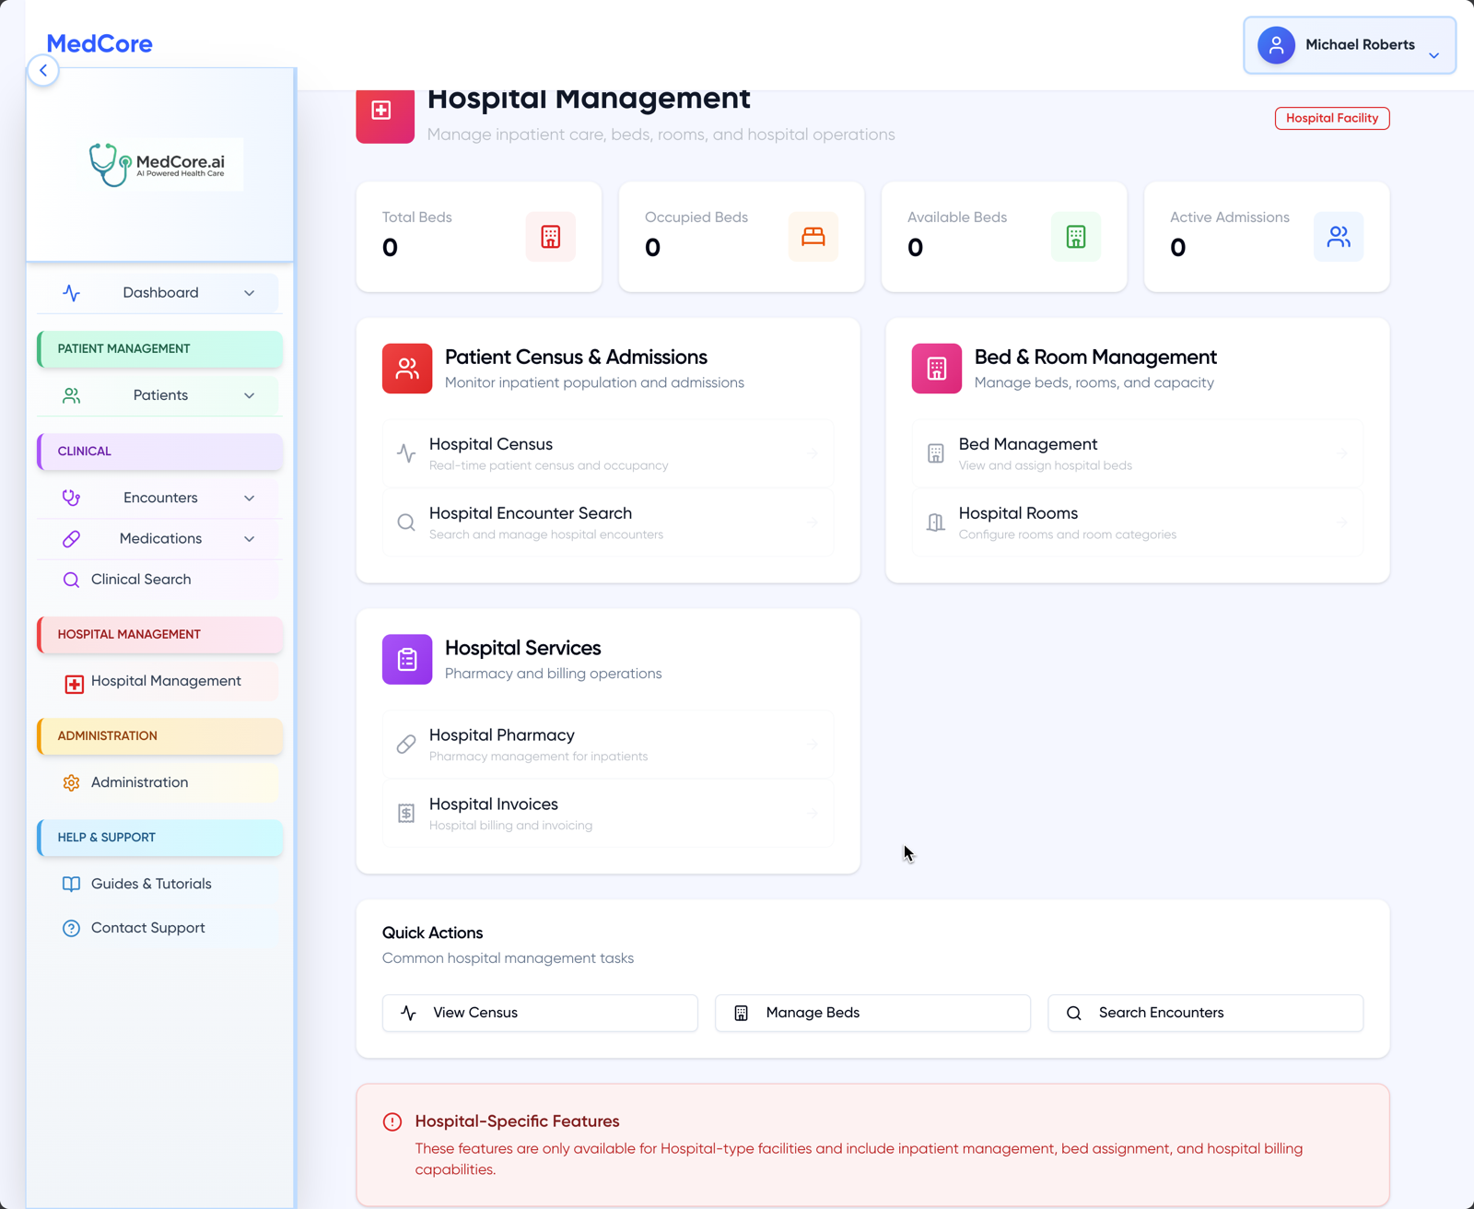
Task: Collapse the sidebar with the back arrow
Action: point(43,70)
